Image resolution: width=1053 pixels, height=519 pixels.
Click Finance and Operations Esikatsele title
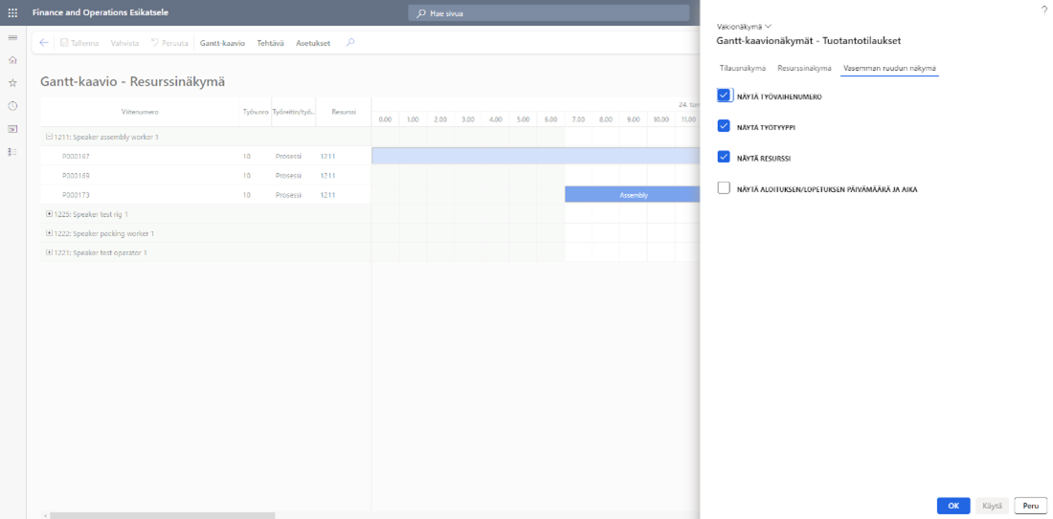coord(101,12)
